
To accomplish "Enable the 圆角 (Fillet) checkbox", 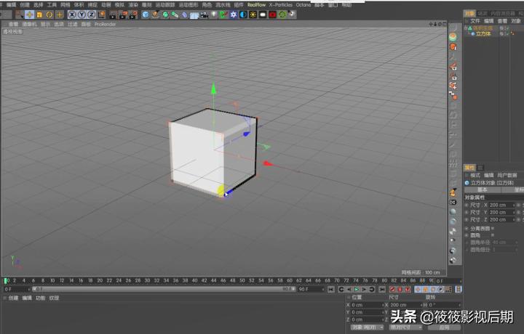I will [493, 235].
